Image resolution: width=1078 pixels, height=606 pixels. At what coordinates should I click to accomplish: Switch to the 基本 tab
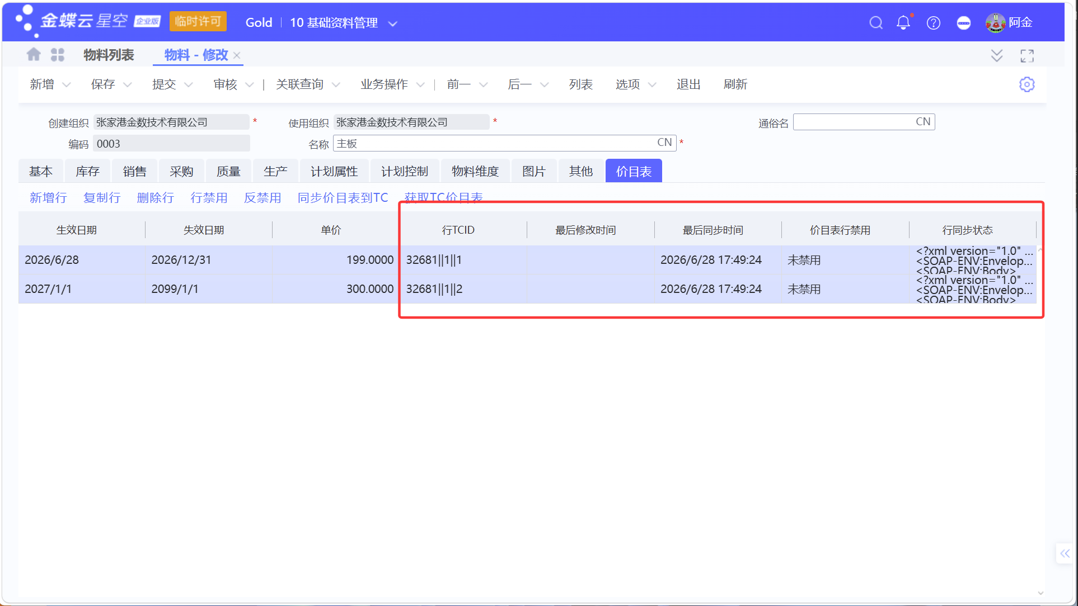pos(41,171)
